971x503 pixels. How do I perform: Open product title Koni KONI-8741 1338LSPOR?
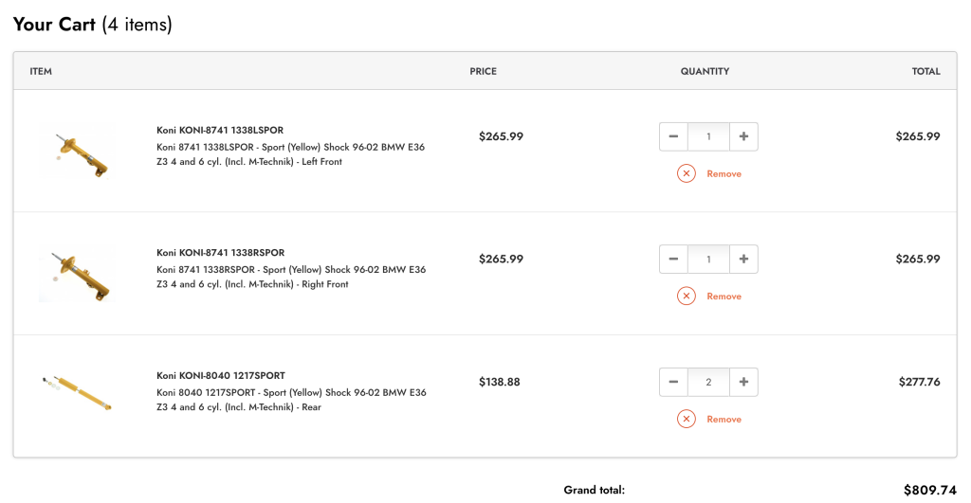tap(220, 130)
